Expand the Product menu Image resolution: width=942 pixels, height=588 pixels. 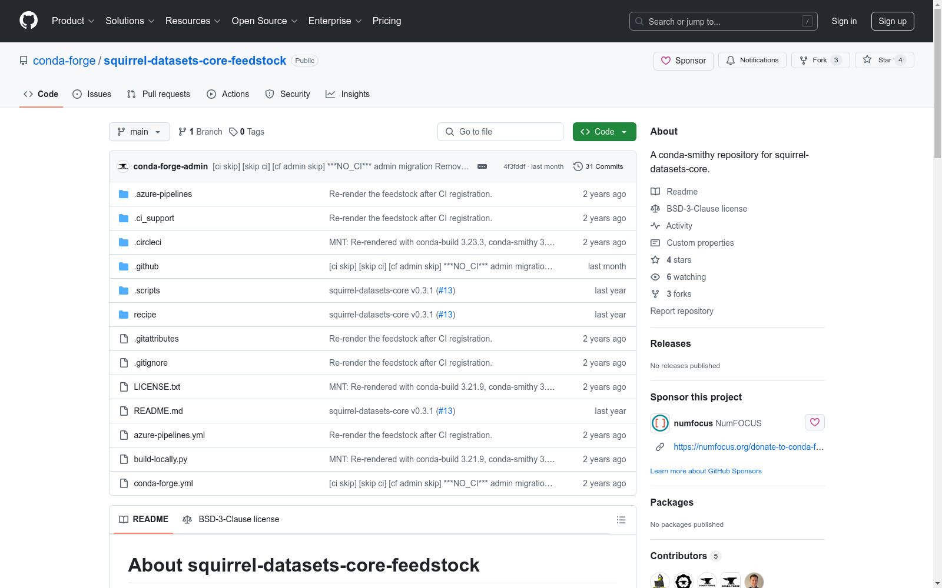point(73,21)
